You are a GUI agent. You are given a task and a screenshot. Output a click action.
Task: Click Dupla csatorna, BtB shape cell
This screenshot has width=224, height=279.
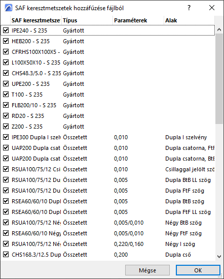190,159
